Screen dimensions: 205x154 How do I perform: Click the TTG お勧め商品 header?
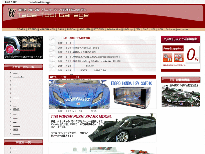(x=181, y=80)
